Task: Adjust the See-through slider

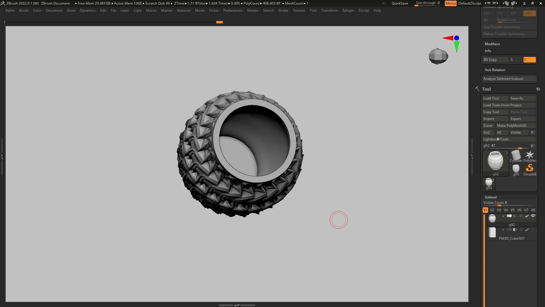Action: coord(427,3)
